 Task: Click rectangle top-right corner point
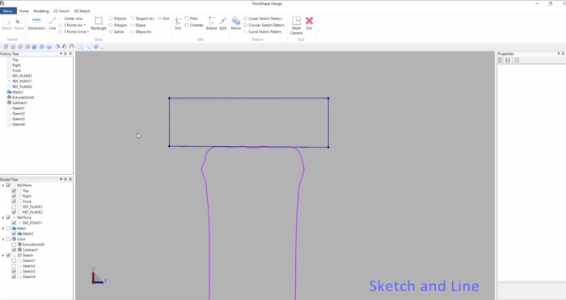pos(328,98)
